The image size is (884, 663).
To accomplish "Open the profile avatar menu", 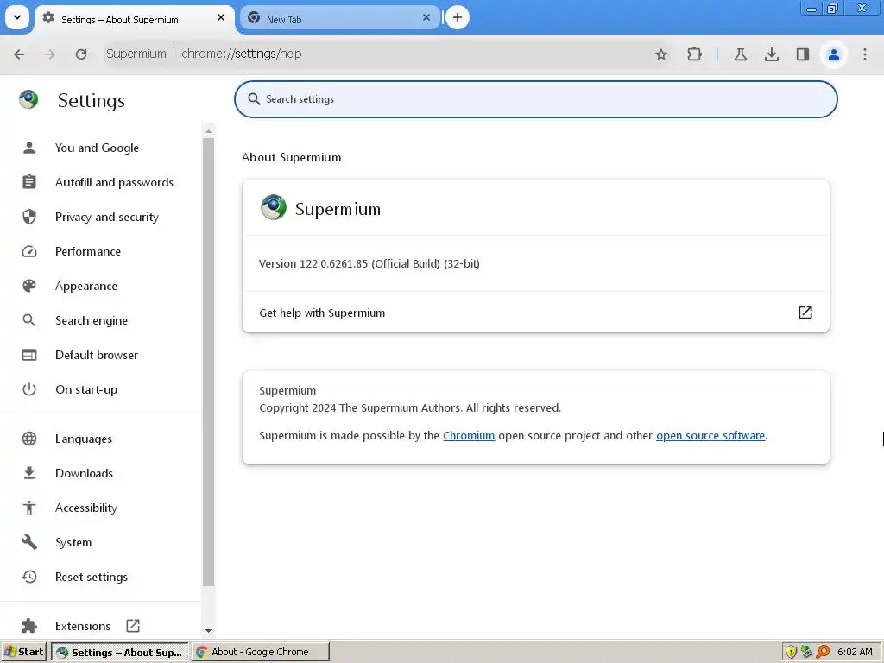I will pos(833,54).
